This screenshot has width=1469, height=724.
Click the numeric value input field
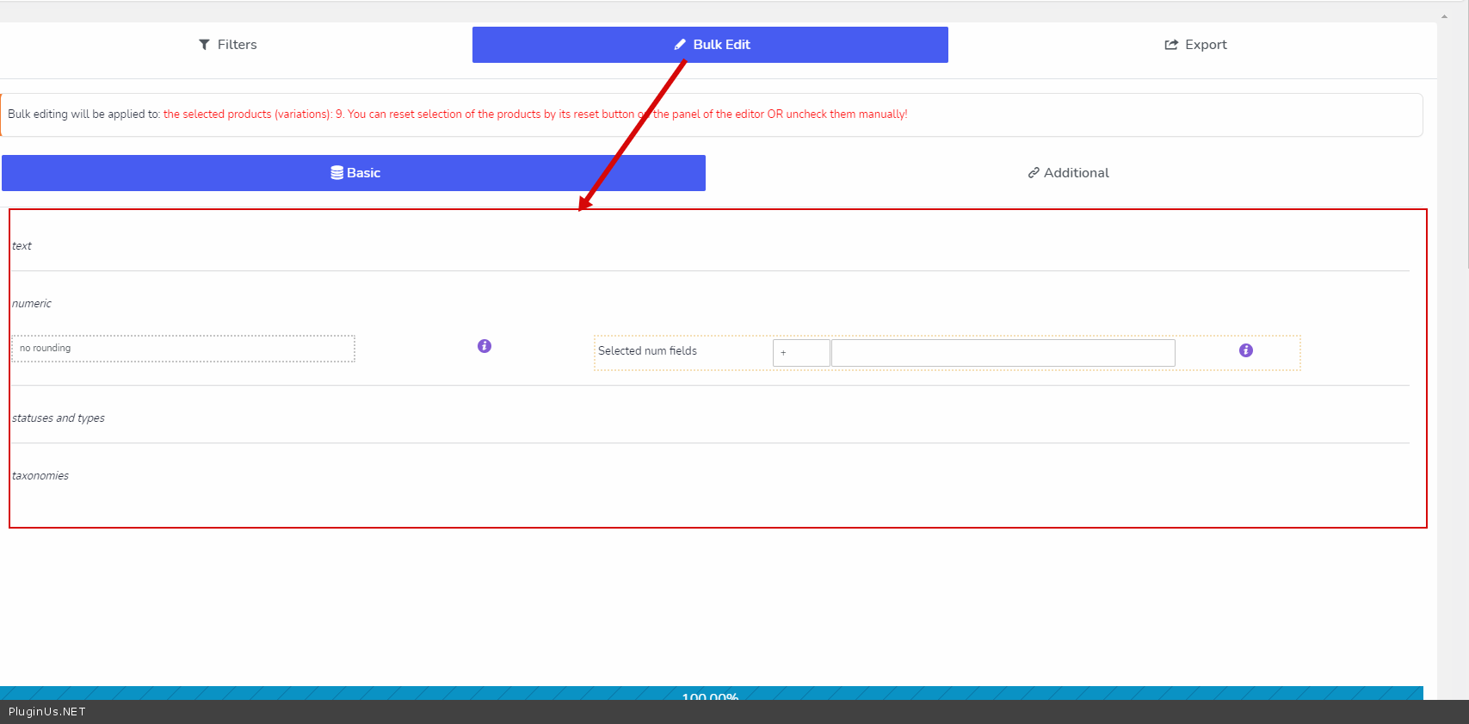point(1003,353)
